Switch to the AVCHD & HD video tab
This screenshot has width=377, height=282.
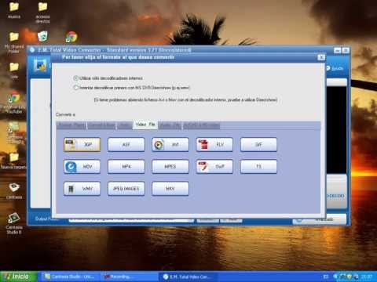[201, 125]
